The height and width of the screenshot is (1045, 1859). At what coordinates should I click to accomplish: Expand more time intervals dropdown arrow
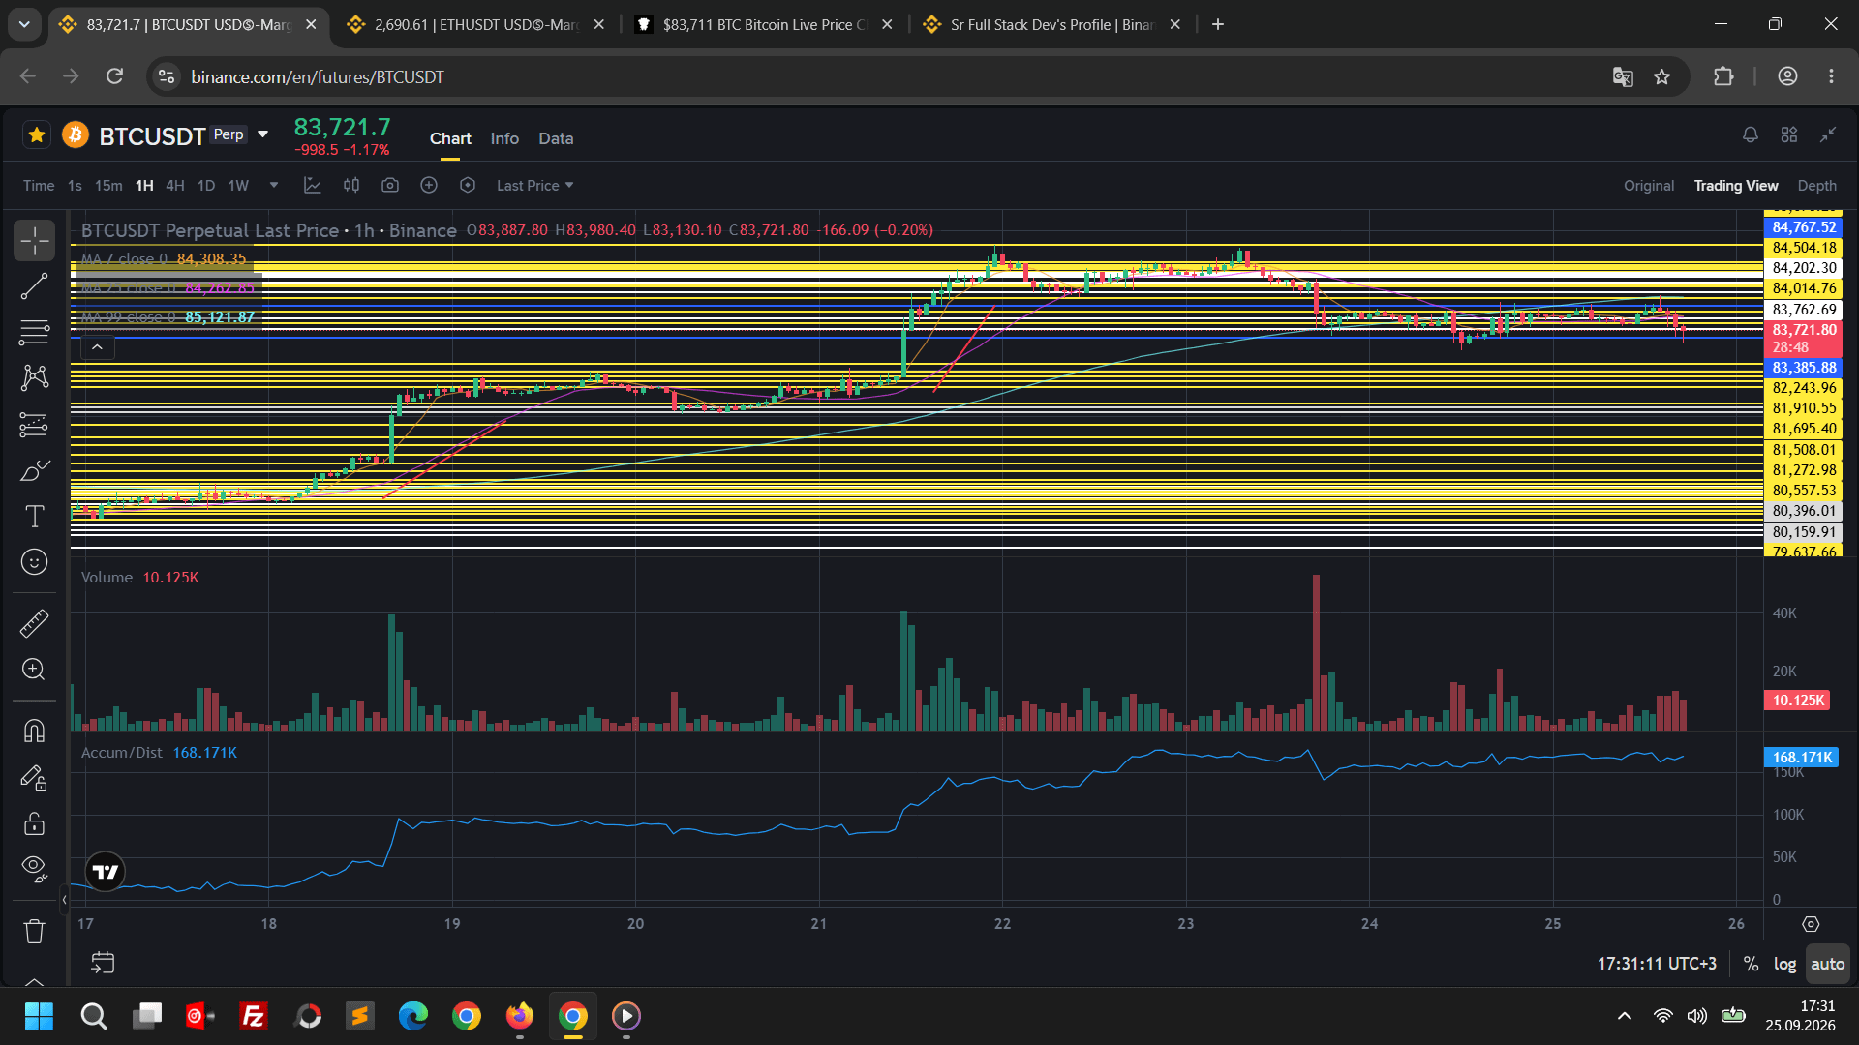click(274, 185)
